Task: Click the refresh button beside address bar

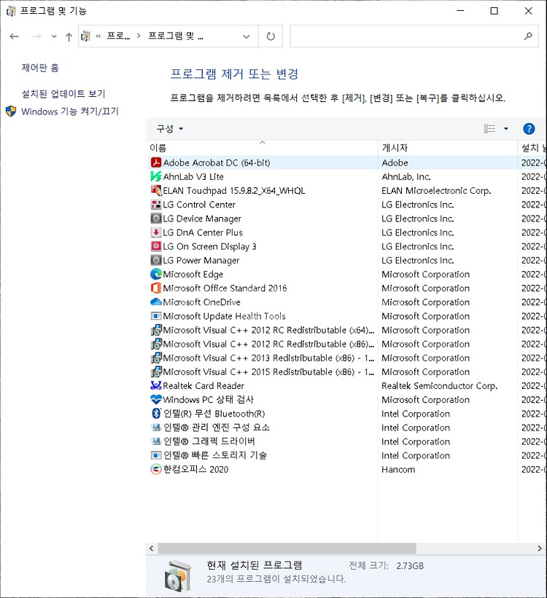Action: coord(271,36)
